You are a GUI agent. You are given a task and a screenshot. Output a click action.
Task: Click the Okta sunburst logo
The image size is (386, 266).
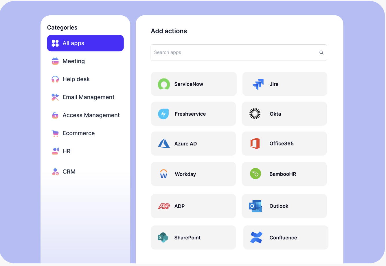tap(255, 114)
